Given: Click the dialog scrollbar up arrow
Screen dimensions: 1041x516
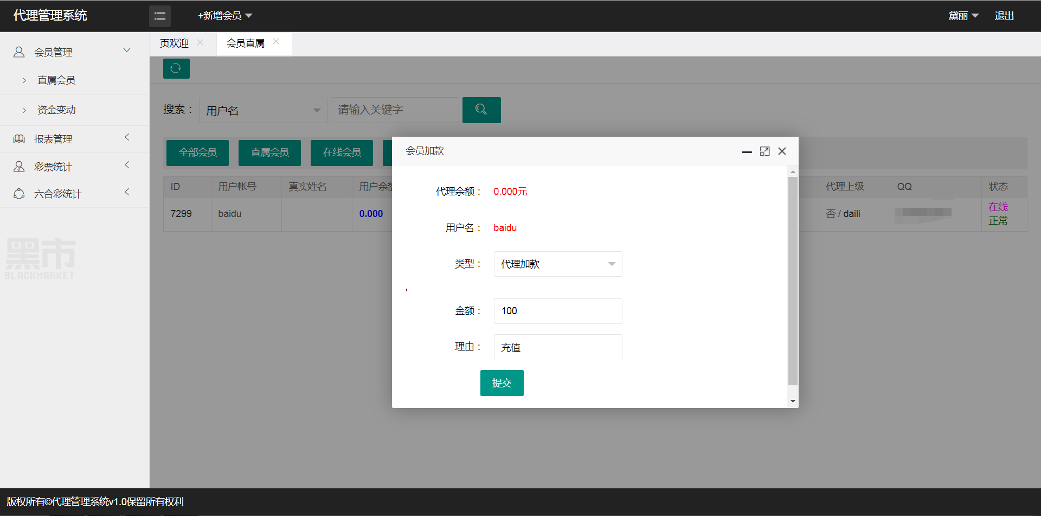Looking at the screenshot, I should click(793, 171).
